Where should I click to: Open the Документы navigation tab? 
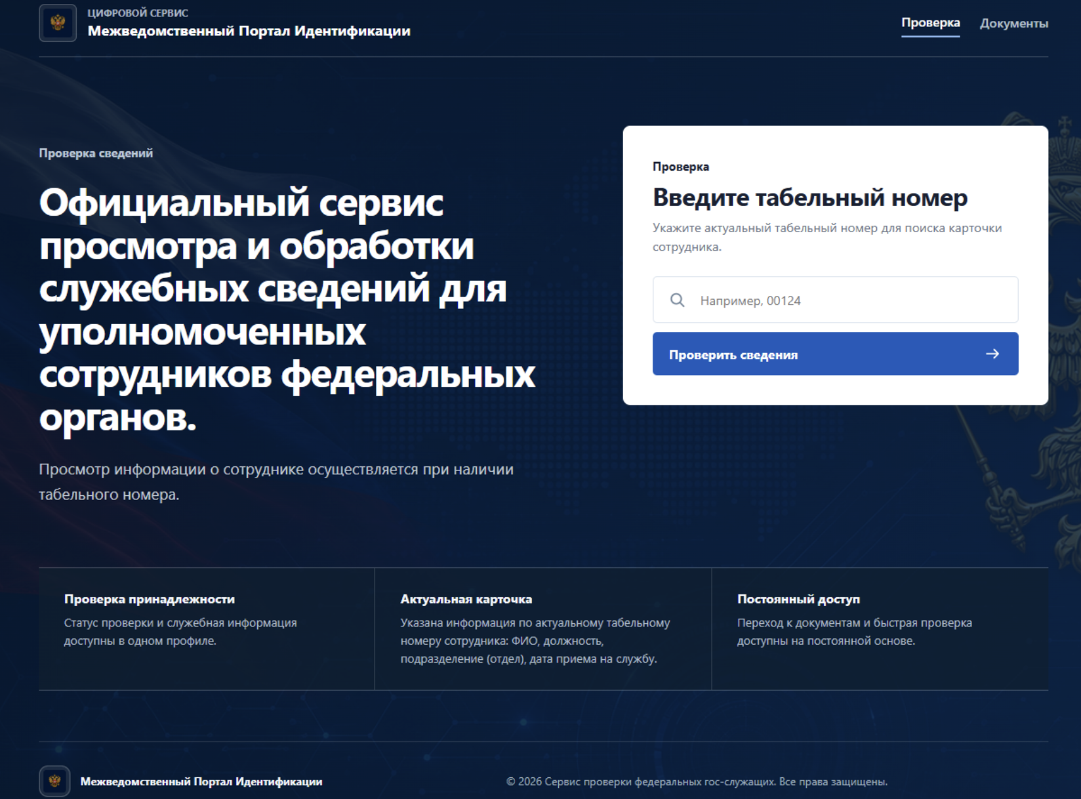click(1013, 24)
